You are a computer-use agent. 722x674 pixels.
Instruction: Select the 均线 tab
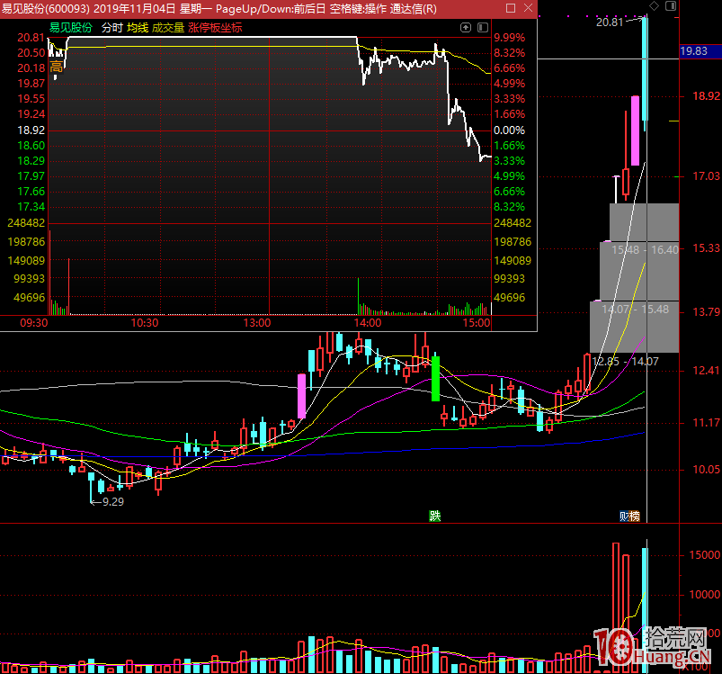click(138, 28)
